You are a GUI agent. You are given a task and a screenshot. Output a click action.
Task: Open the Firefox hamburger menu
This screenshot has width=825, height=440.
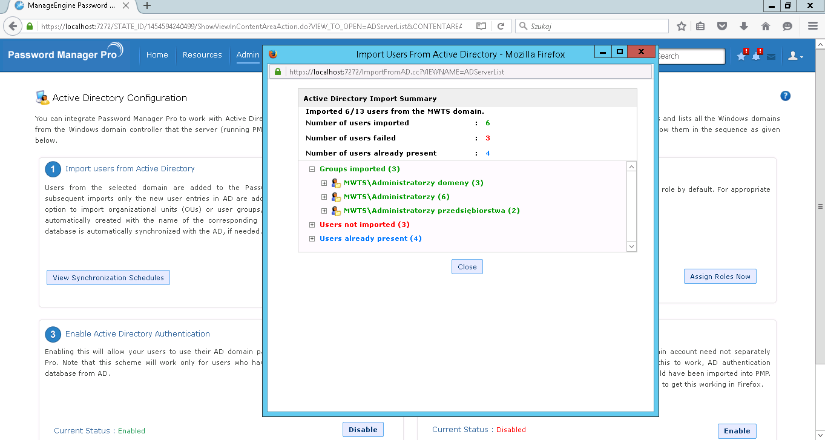pyautogui.click(x=813, y=26)
